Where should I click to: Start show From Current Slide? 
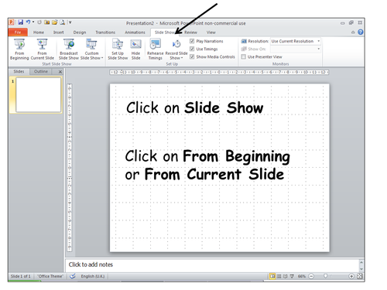coord(43,49)
